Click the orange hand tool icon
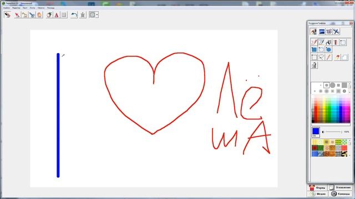The image size is (355, 199). coord(39,15)
